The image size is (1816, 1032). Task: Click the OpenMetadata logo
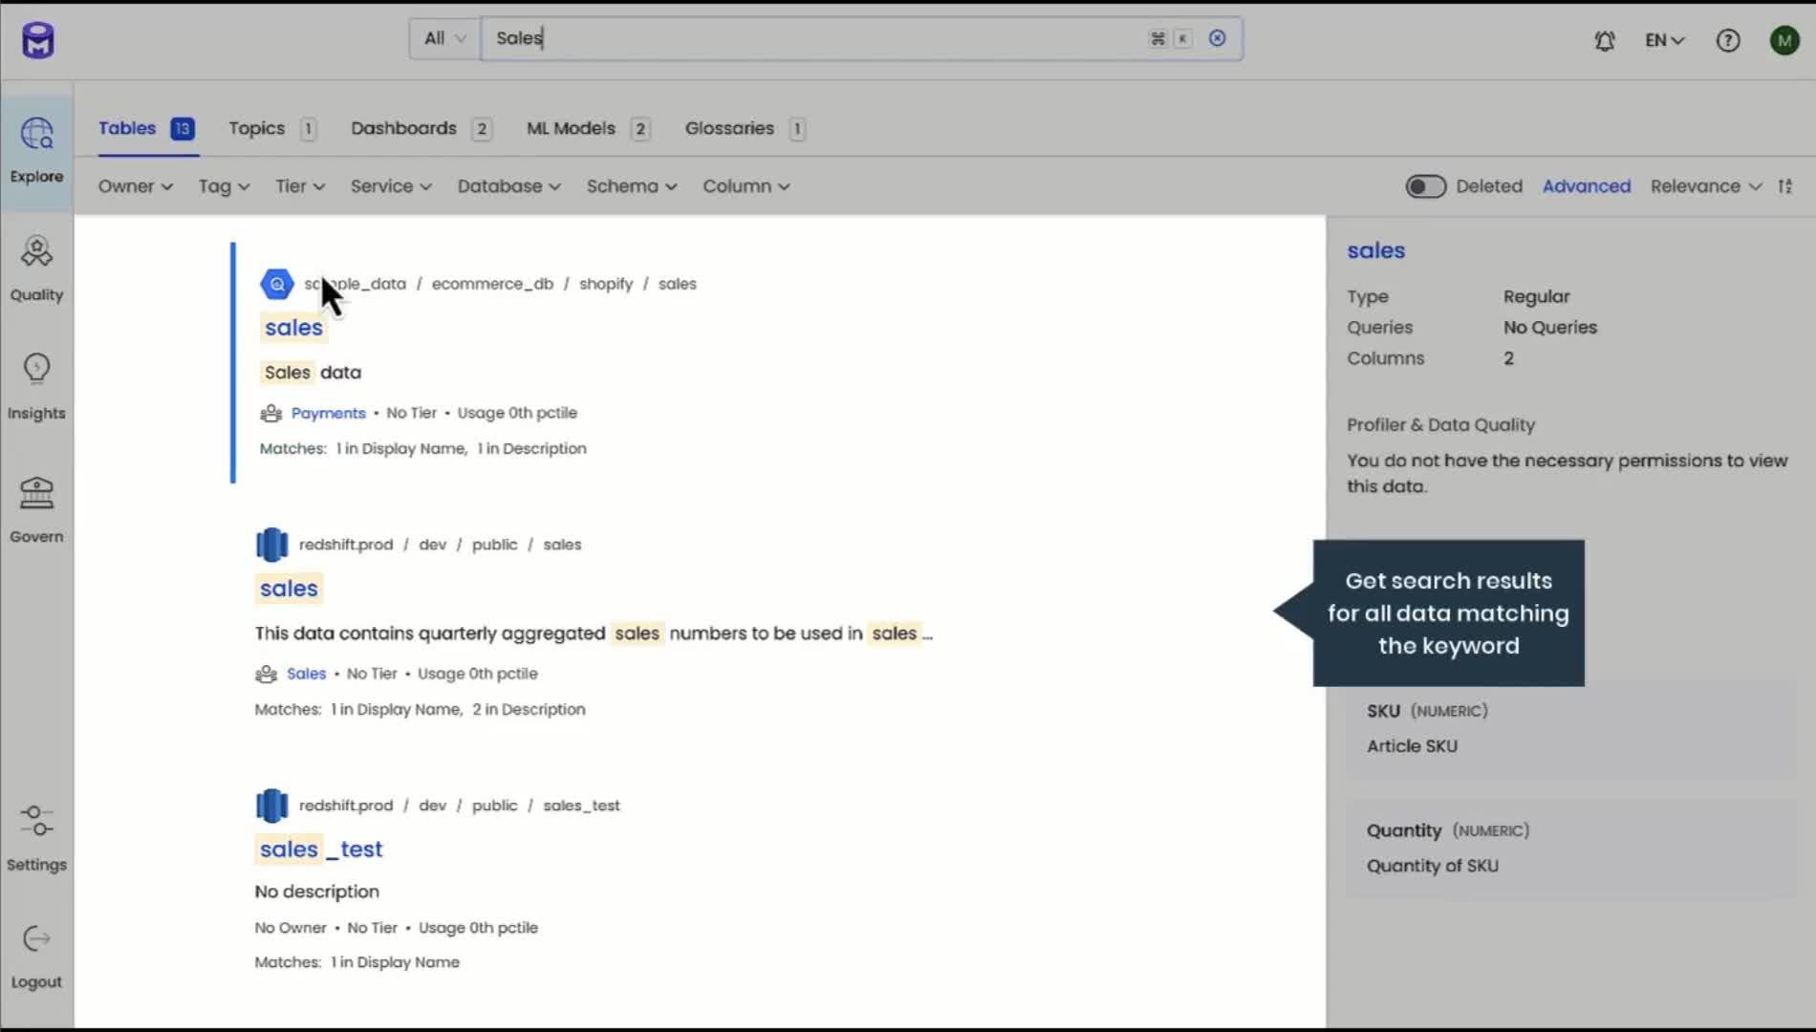[36, 39]
